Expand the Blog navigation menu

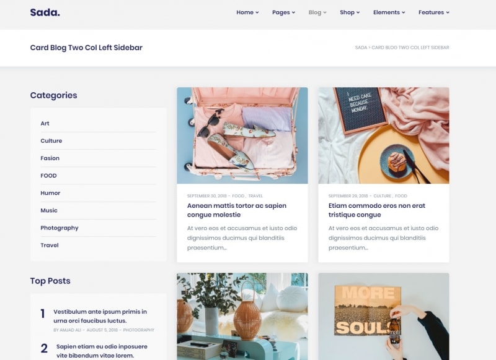pyautogui.click(x=317, y=12)
